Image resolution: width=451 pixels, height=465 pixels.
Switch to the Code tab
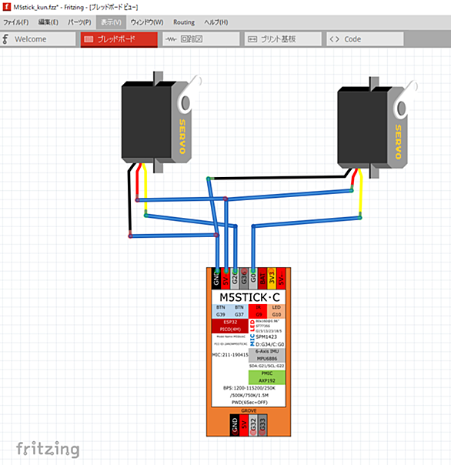[x=365, y=39]
